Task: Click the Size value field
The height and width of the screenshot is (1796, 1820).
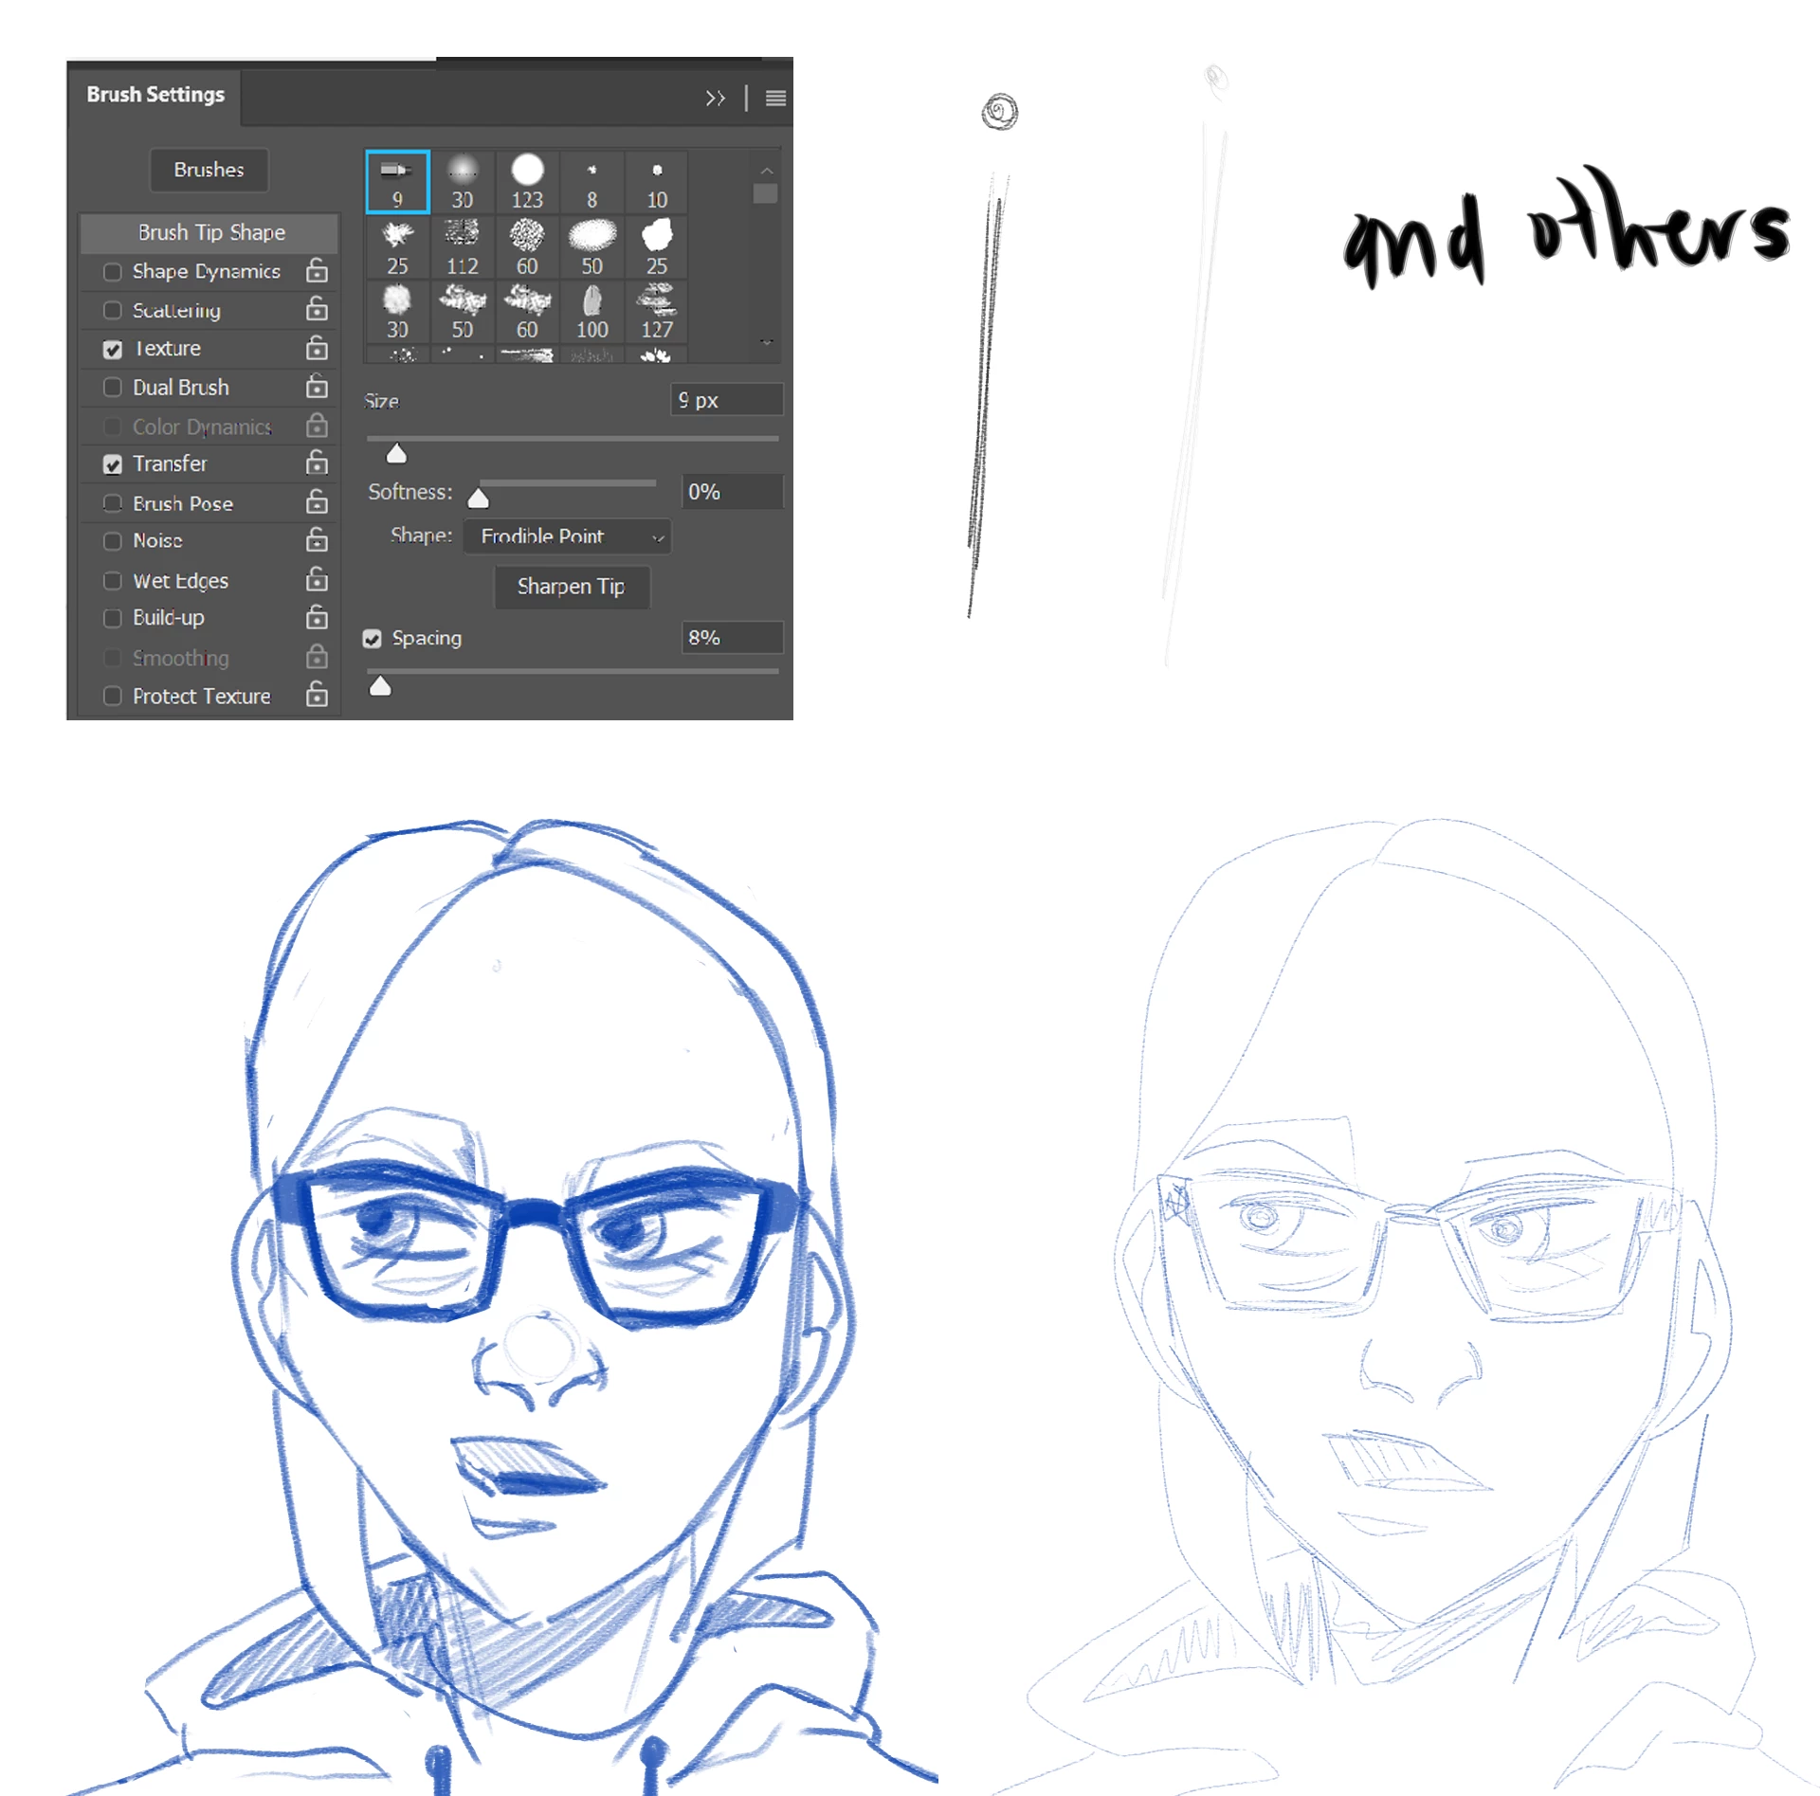Action: click(726, 400)
